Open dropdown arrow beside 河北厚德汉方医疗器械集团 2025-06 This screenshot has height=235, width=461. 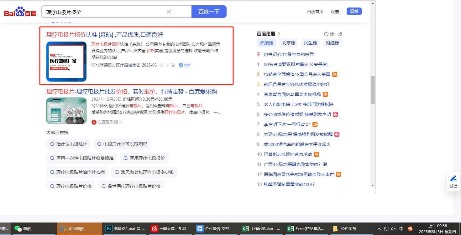(161, 65)
